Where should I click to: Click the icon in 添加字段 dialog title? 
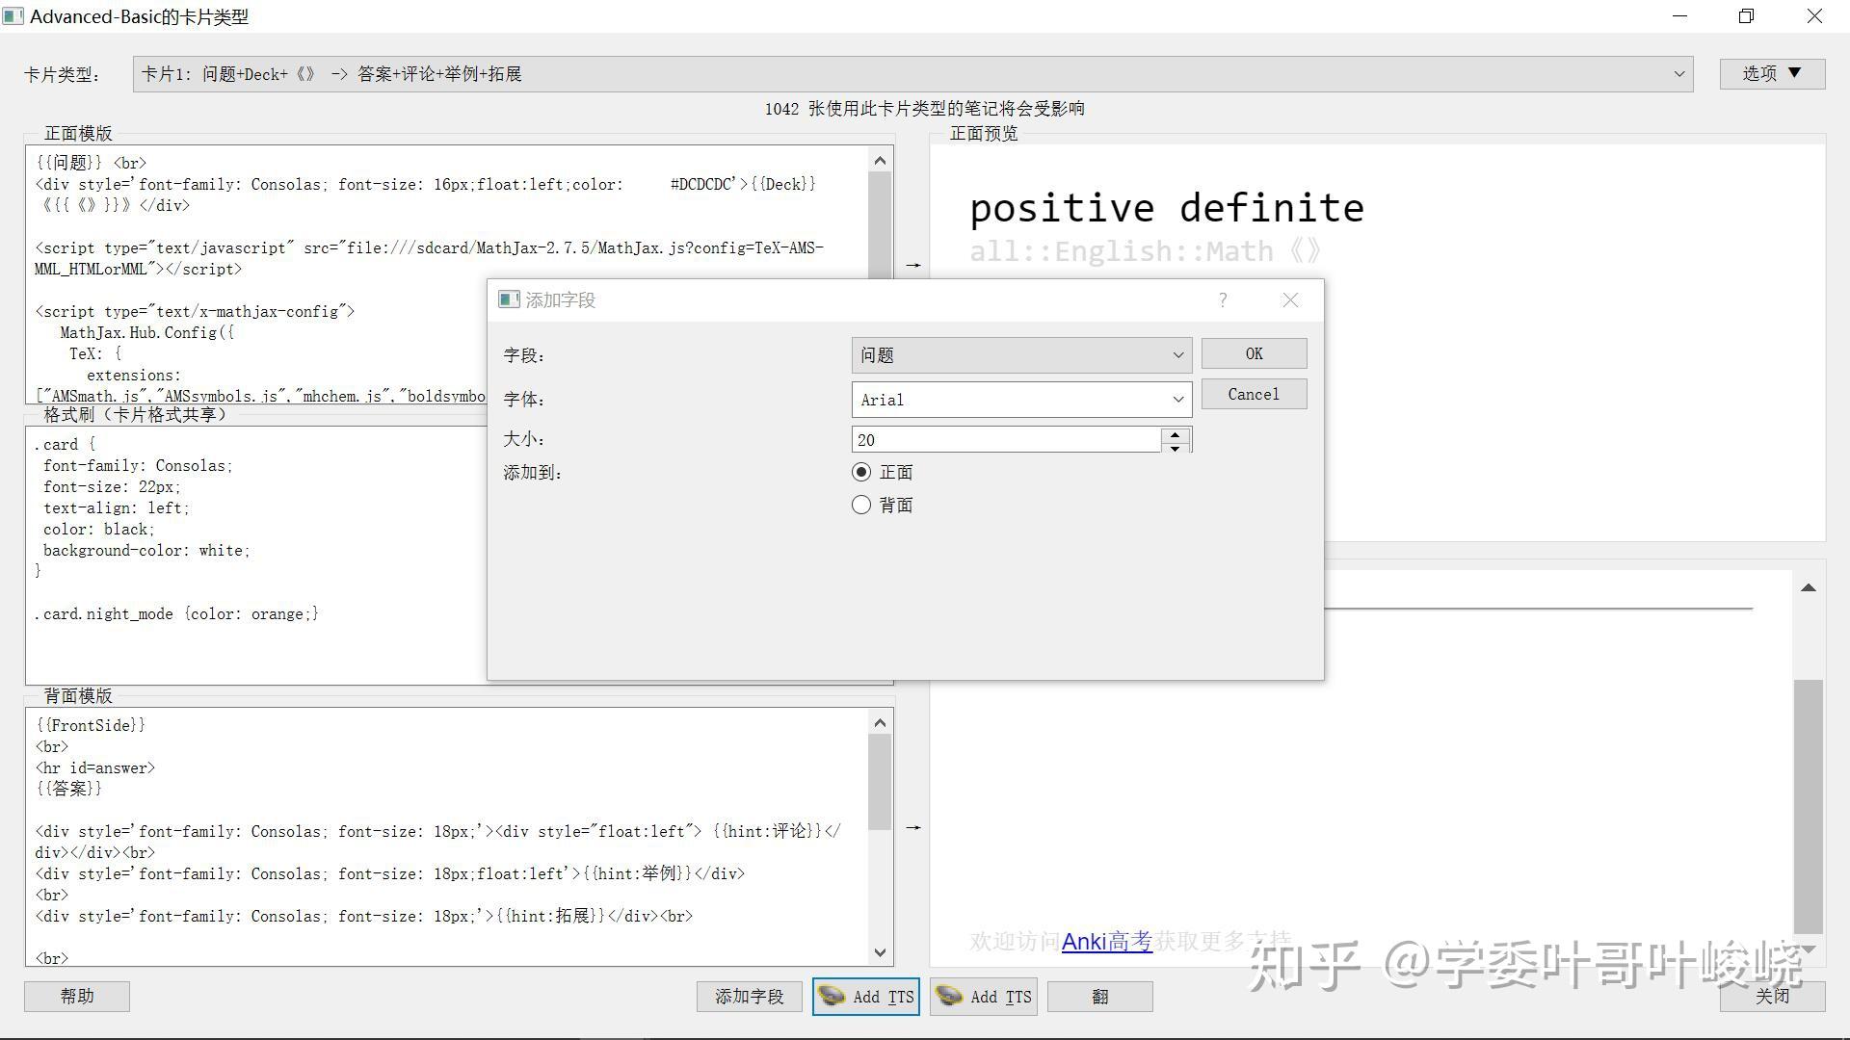pos(509,299)
